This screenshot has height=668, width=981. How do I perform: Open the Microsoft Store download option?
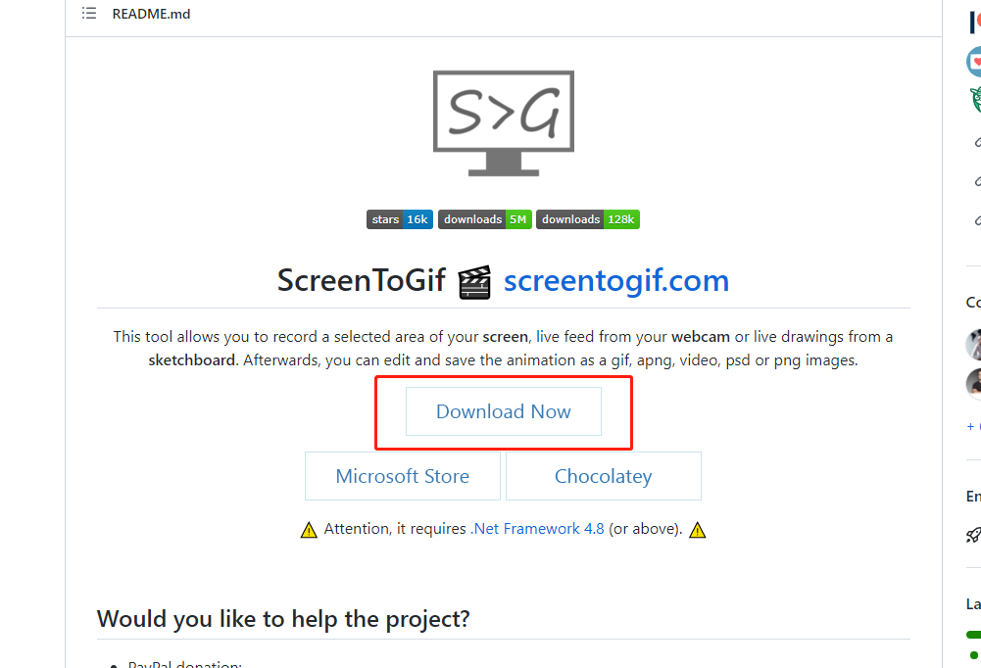click(402, 476)
